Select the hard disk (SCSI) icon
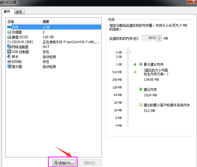 coord(9,37)
